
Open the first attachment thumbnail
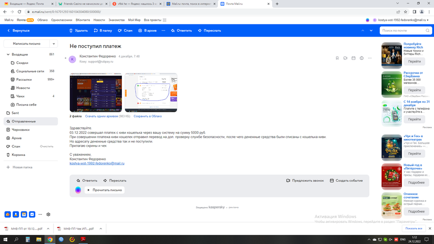(96, 92)
